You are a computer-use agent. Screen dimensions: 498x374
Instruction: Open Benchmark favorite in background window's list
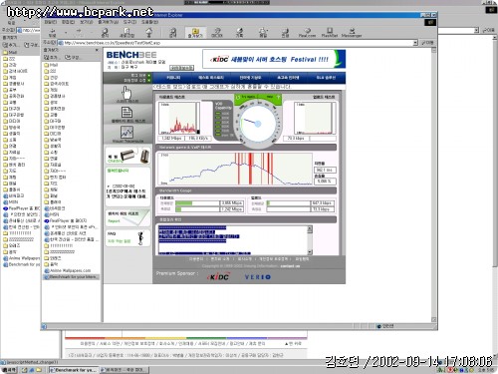pos(21,264)
